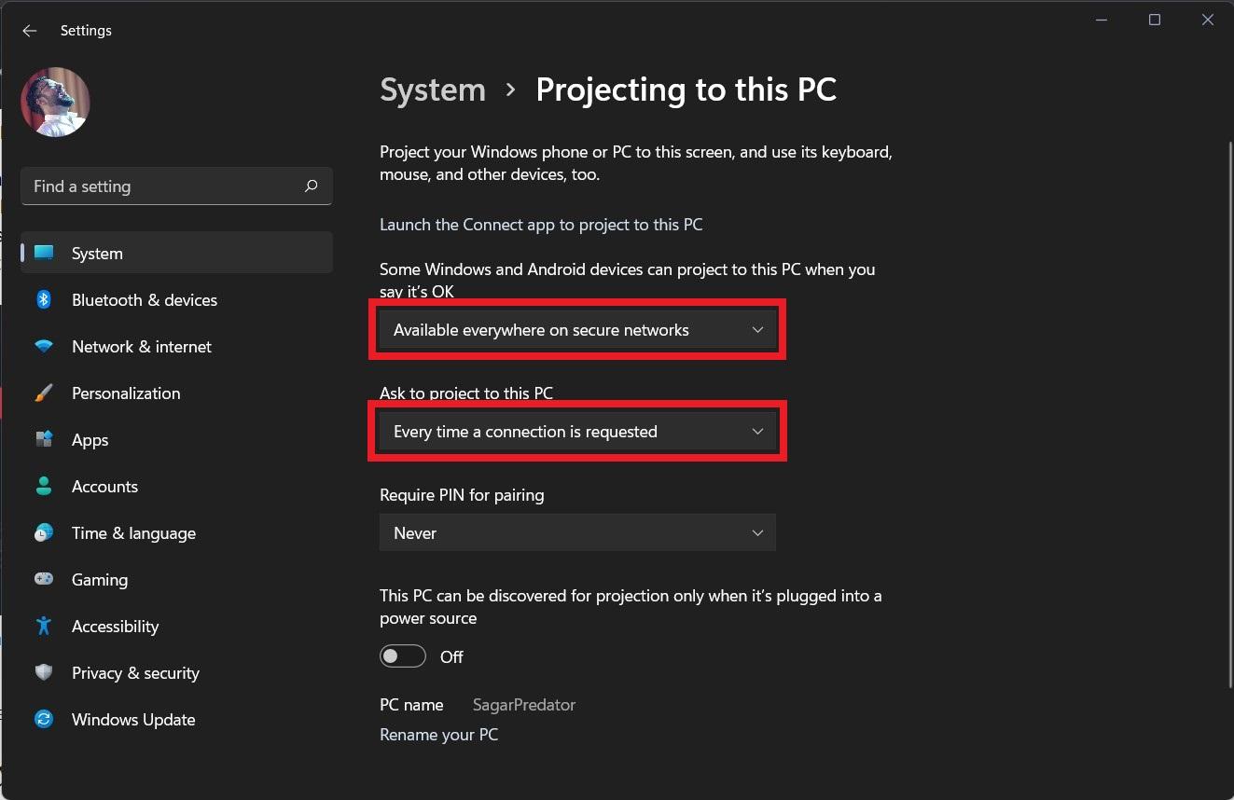Click the Windows Update sync icon
Image resolution: width=1234 pixels, height=800 pixels.
click(44, 720)
